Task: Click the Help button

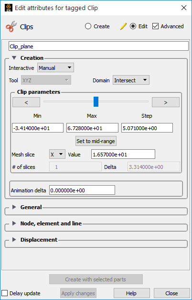Action: (132, 293)
